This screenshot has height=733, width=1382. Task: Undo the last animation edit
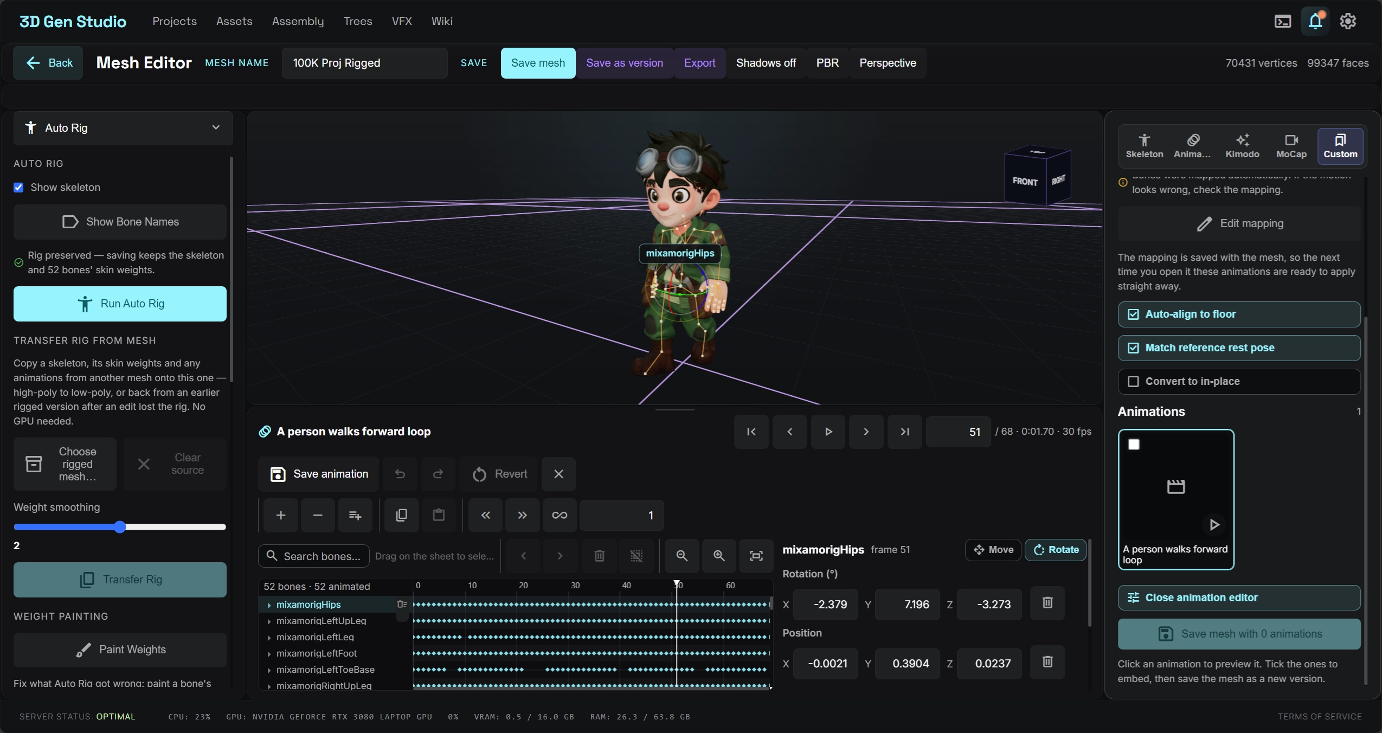tap(400, 474)
